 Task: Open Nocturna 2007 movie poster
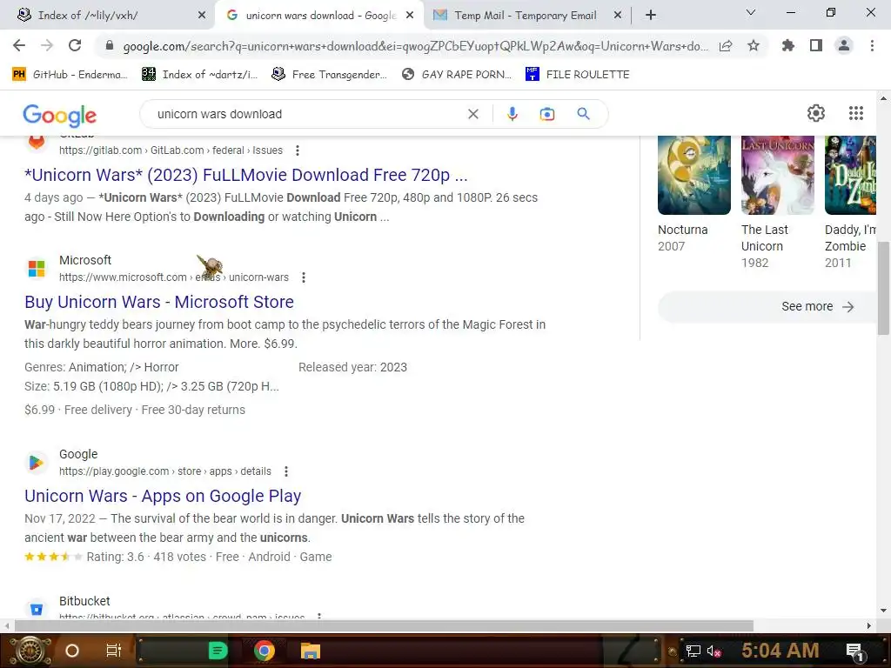(693, 175)
